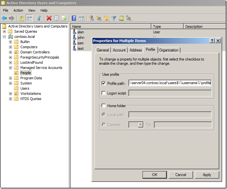This screenshot has width=227, height=189.
Task: Click the Cut scissors toolbar icon
Action: [39, 18]
